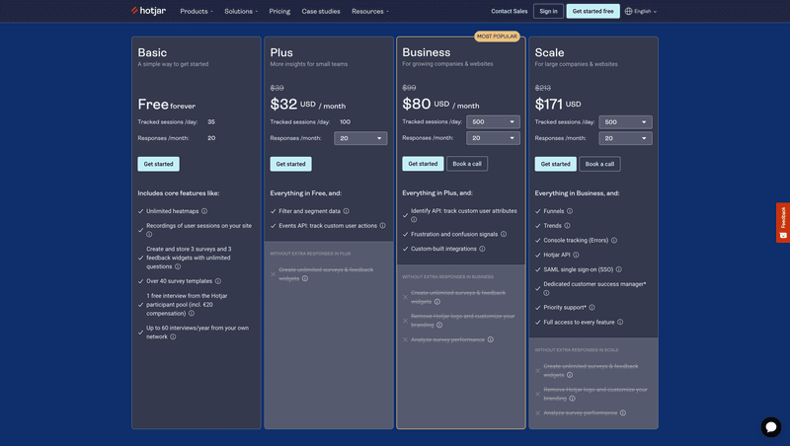Click info icon beside Filter and segment data

[x=347, y=211]
